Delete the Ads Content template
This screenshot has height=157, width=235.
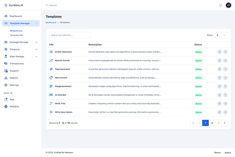225,78
